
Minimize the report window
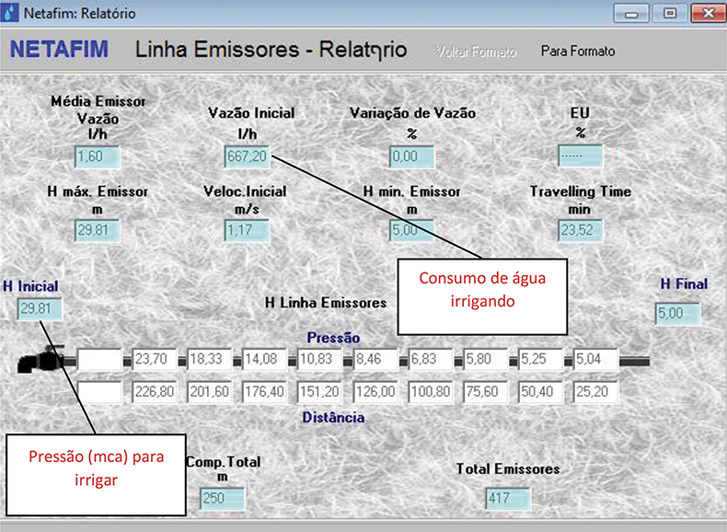[631, 14]
